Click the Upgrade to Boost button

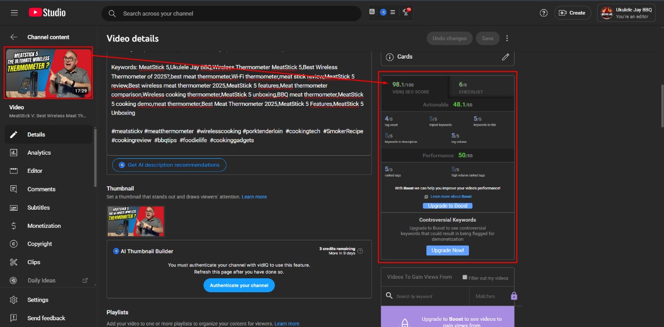click(x=448, y=206)
